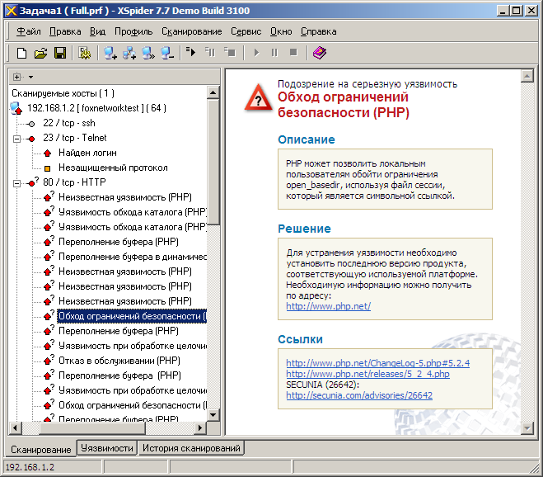Pause all scans with the list-pause icon
Viewport: 543px width, 477px height.
(210, 52)
